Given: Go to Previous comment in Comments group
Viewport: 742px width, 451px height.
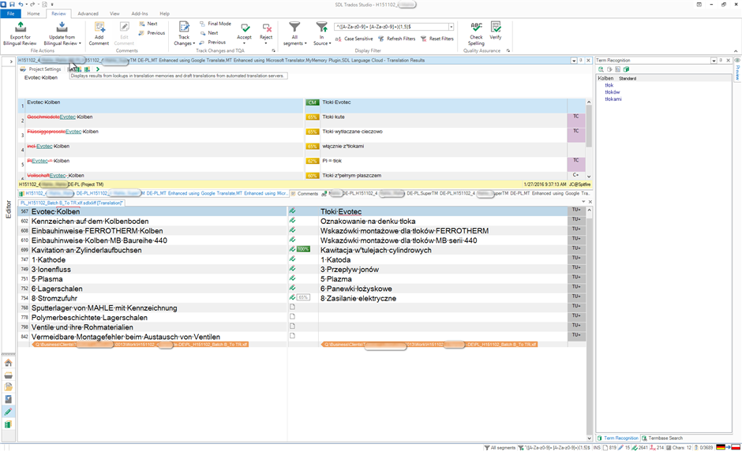Looking at the screenshot, I should coord(152,33).
